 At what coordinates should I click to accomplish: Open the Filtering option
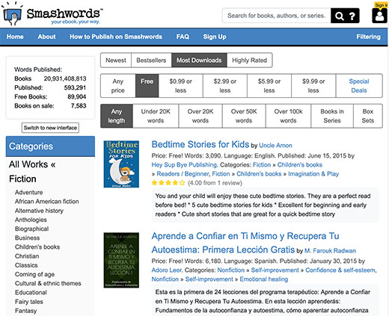[x=368, y=37]
